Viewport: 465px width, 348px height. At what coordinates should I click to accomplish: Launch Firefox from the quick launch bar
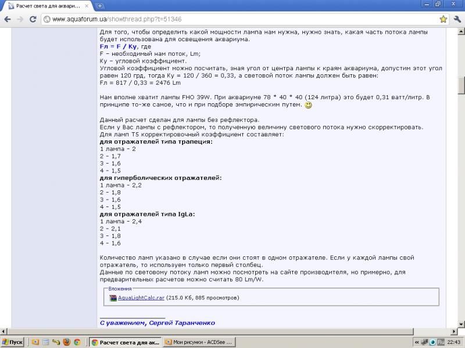pyautogui.click(x=67, y=342)
